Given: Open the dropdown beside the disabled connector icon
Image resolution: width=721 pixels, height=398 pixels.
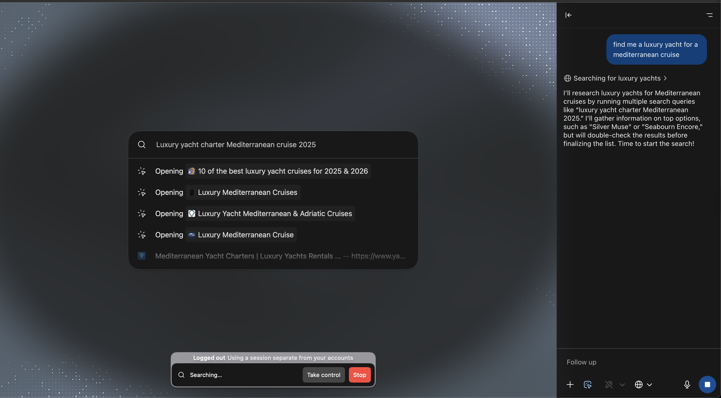Looking at the screenshot, I should pos(622,384).
